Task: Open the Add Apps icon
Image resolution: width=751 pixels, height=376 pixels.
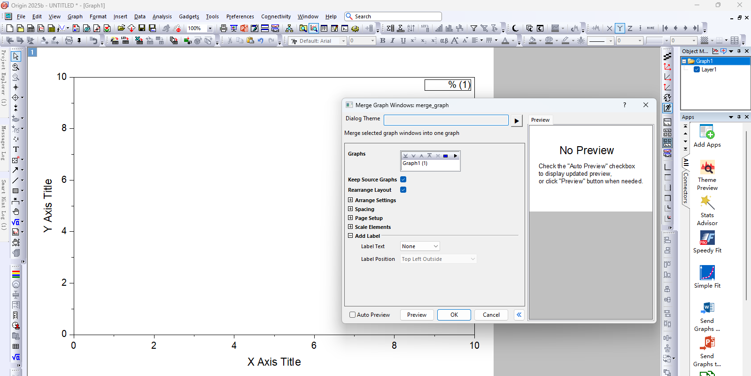Action: 707,132
